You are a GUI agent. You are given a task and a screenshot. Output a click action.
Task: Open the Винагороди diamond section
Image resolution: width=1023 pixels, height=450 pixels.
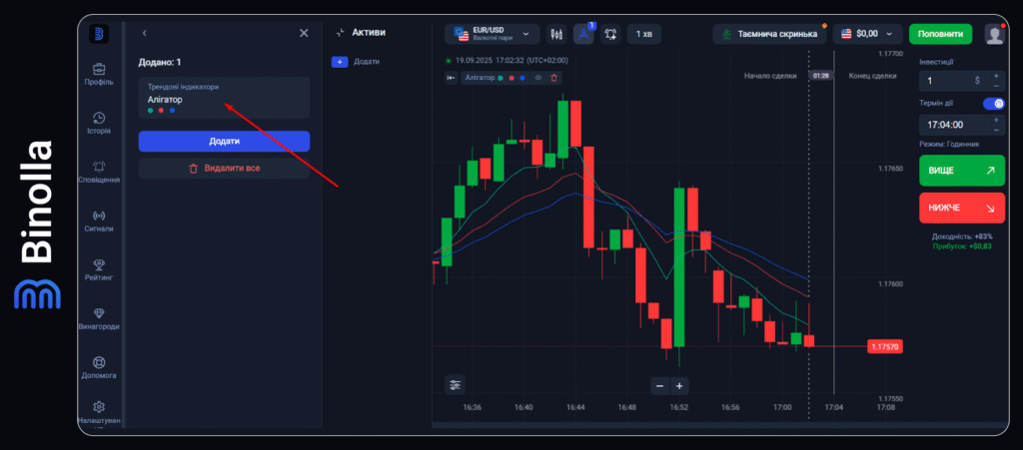pyautogui.click(x=99, y=319)
